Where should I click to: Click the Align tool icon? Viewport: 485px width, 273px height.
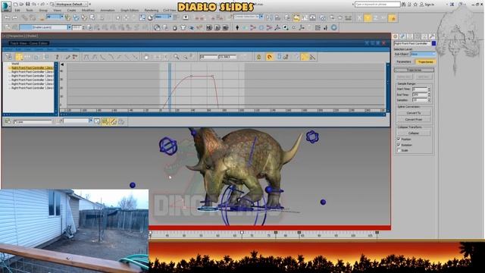[x=277, y=17]
